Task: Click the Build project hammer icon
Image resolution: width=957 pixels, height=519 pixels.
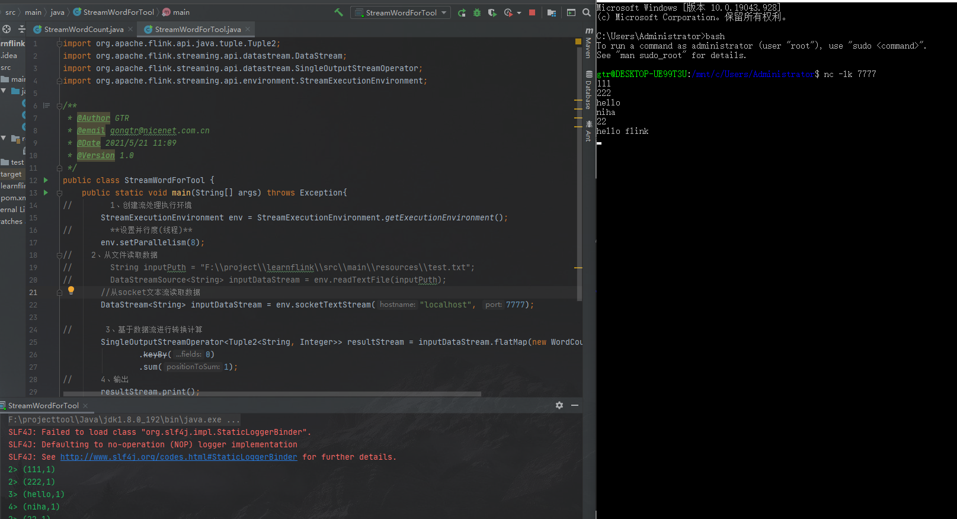Action: click(338, 12)
